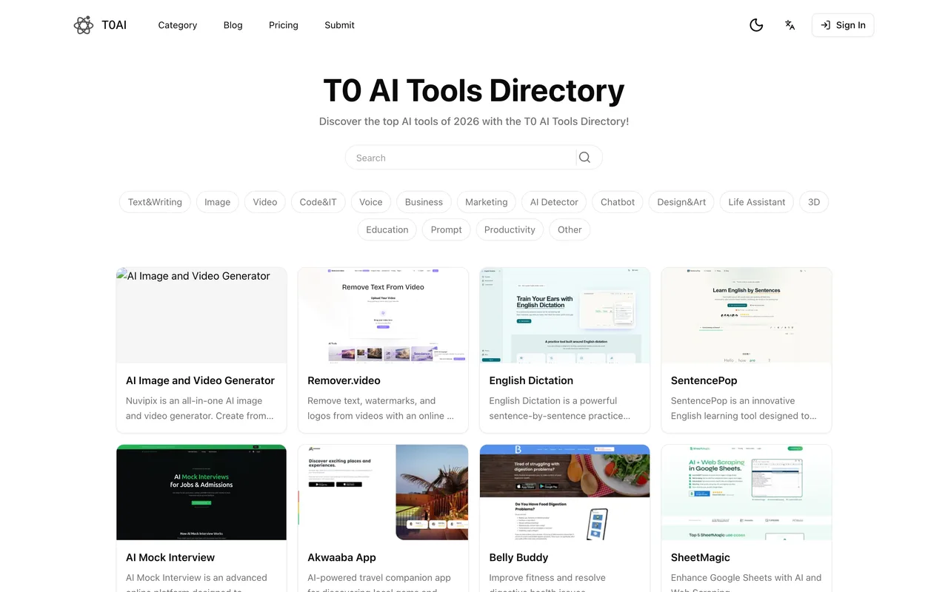Image resolution: width=948 pixels, height=592 pixels.
Task: Open the AI Mock Interview thumbnail
Action: [201, 492]
